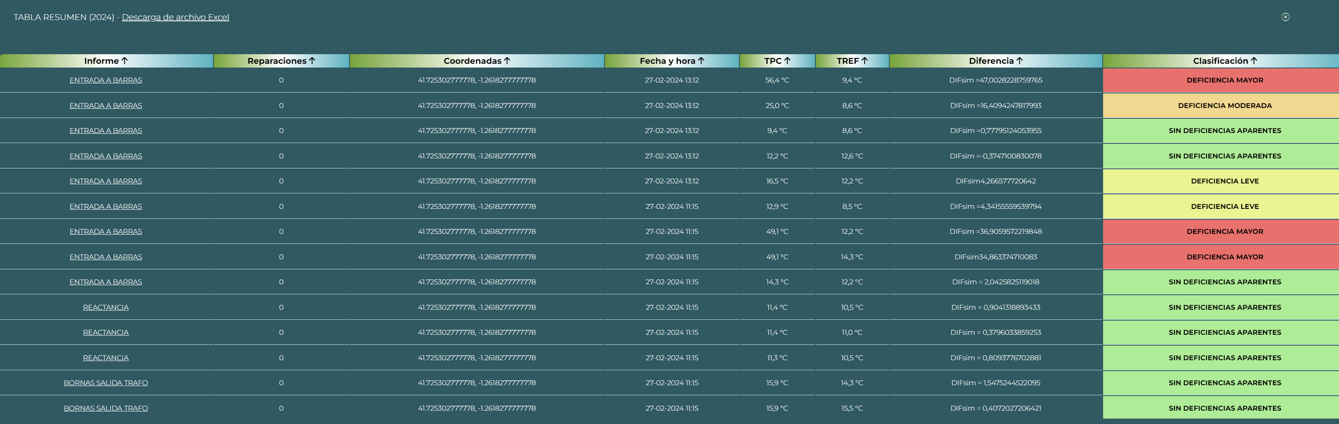Click the TREF column sort arrow

click(x=864, y=61)
